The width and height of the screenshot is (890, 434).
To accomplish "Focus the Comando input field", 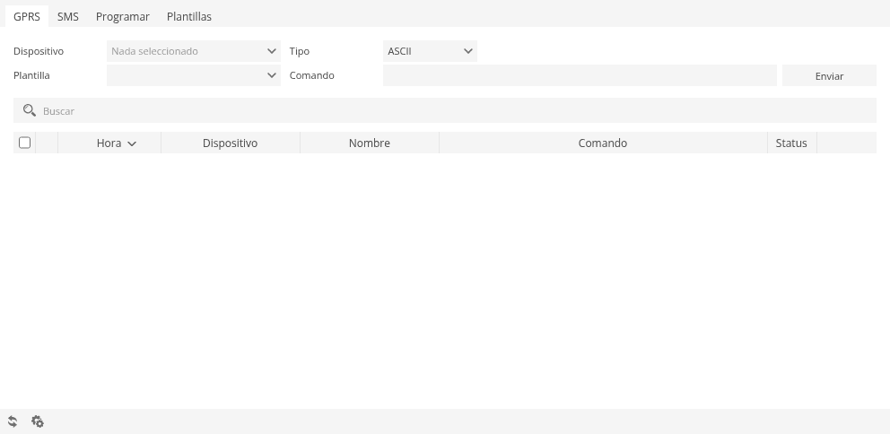I will click(x=580, y=75).
